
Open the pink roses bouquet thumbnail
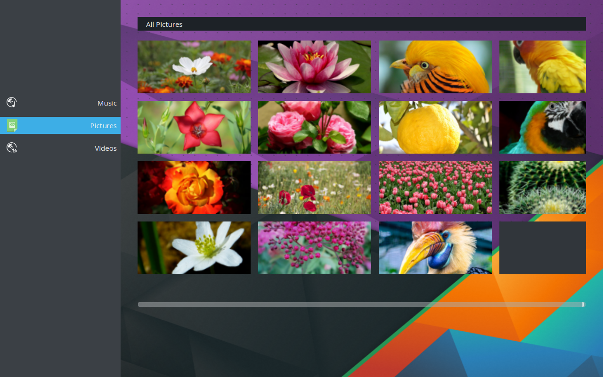pyautogui.click(x=315, y=127)
